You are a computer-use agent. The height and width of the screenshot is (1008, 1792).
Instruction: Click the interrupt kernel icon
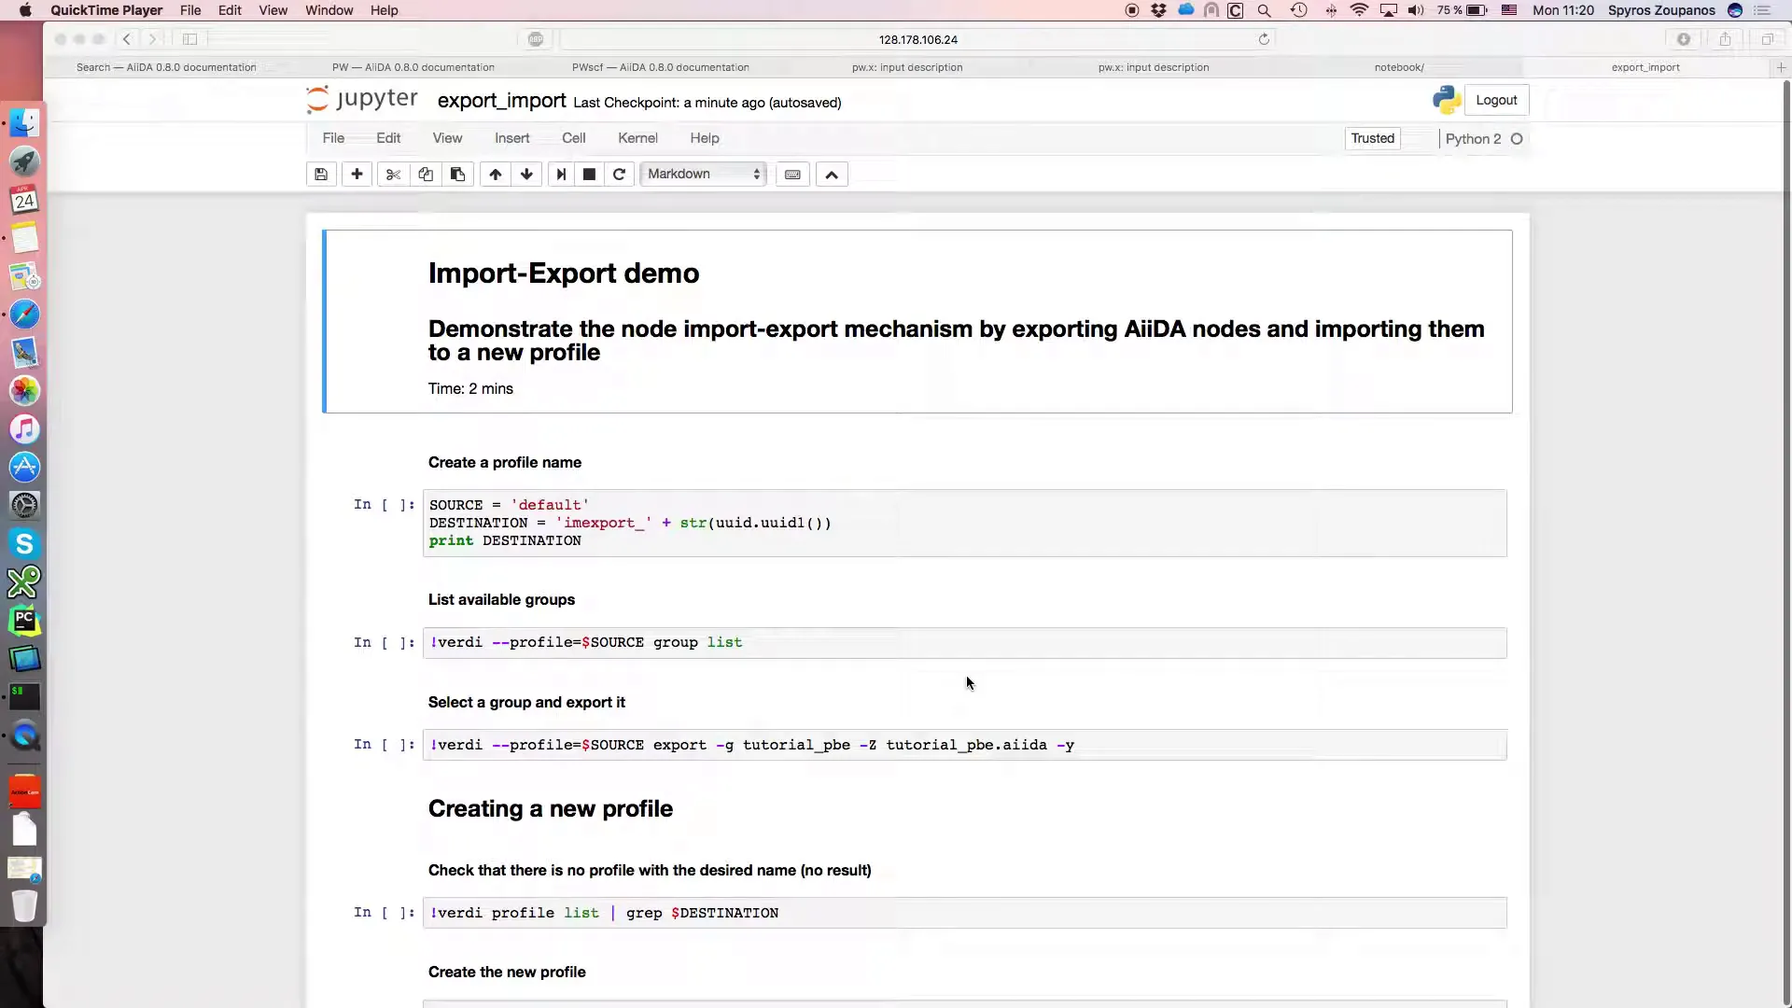(x=588, y=174)
